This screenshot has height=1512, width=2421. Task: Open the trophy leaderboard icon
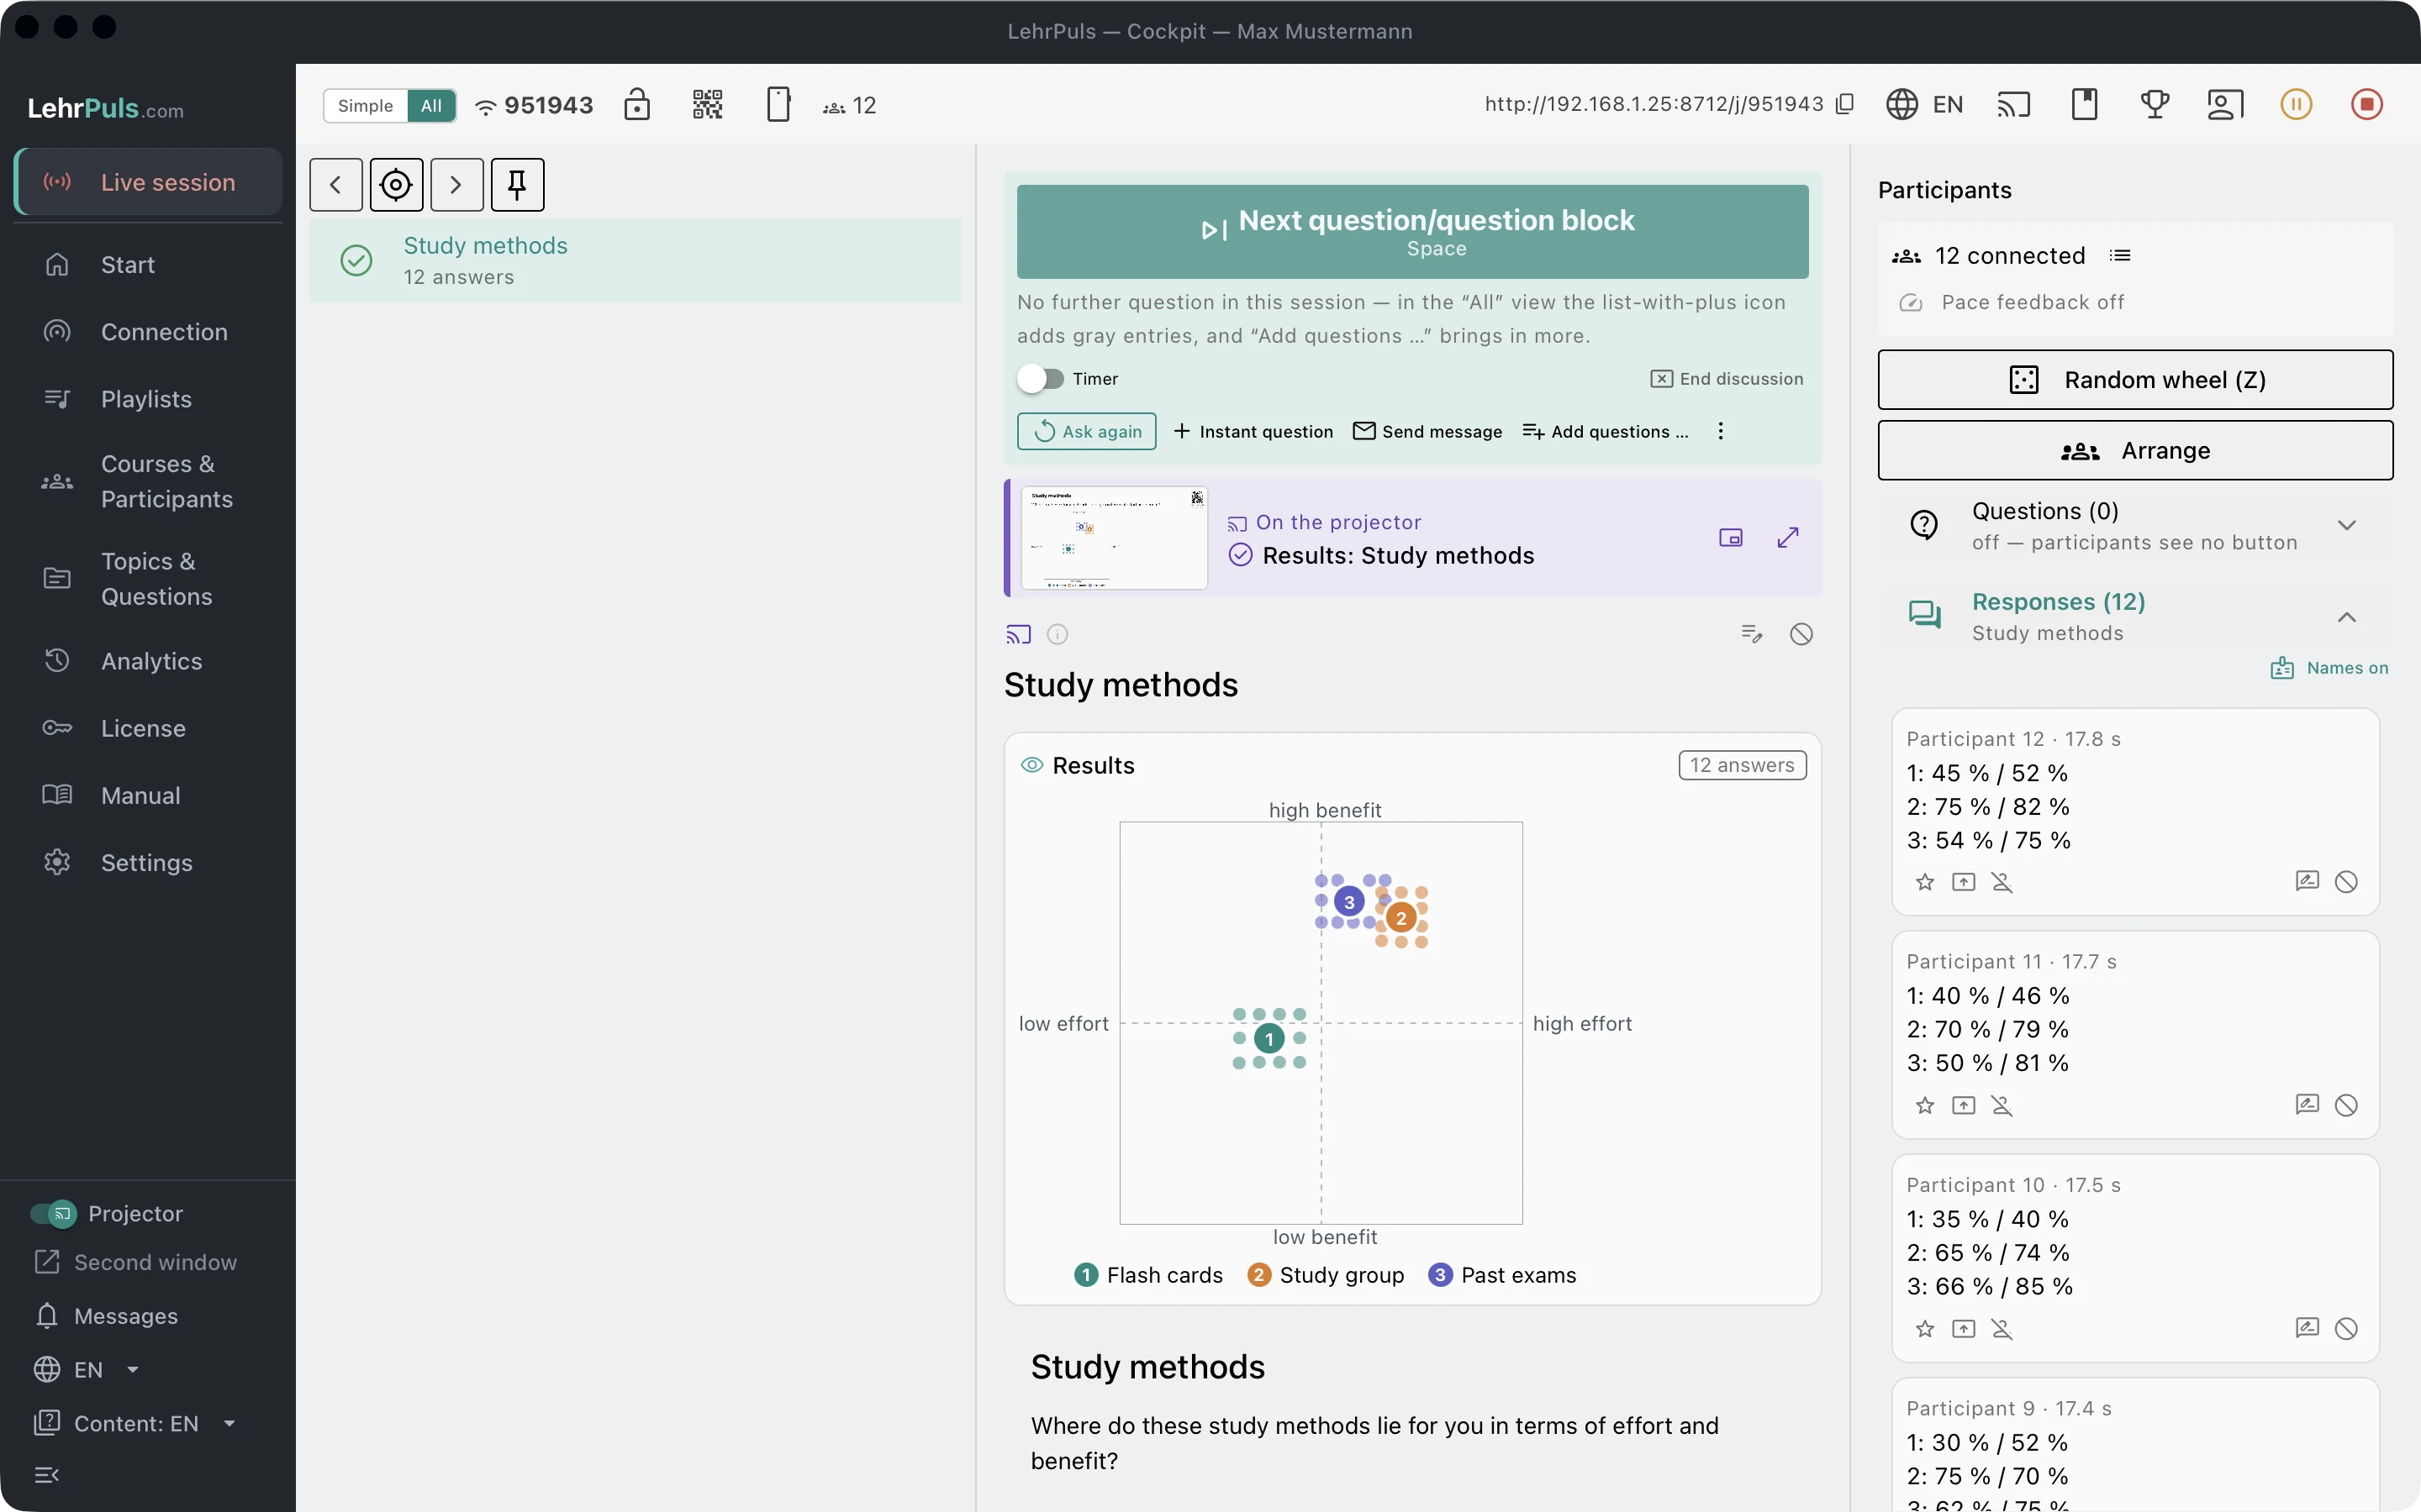coord(2155,104)
